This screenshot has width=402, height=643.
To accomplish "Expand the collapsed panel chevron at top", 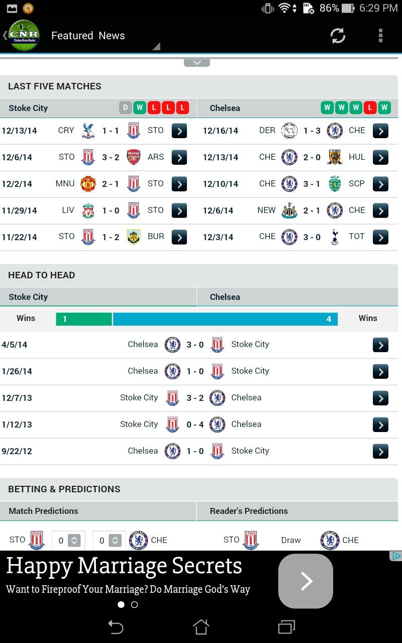I will click(x=197, y=63).
